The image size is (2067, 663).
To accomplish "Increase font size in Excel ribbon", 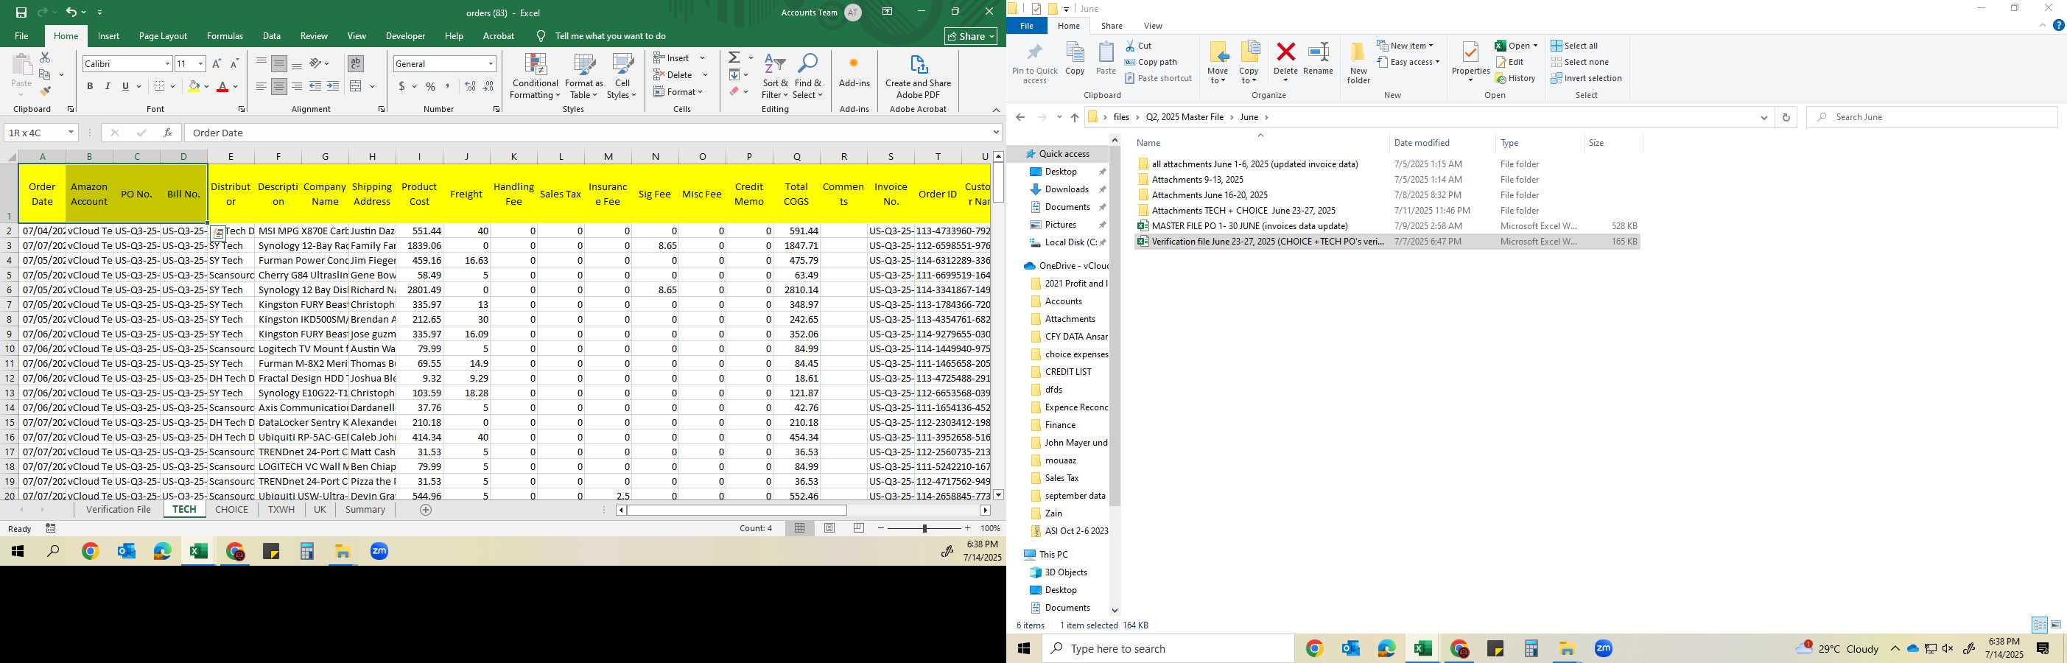I will pyautogui.click(x=217, y=63).
